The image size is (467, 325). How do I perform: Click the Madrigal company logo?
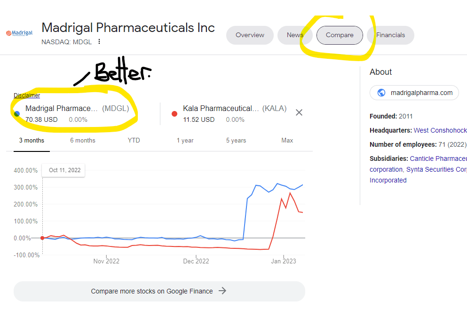[19, 33]
